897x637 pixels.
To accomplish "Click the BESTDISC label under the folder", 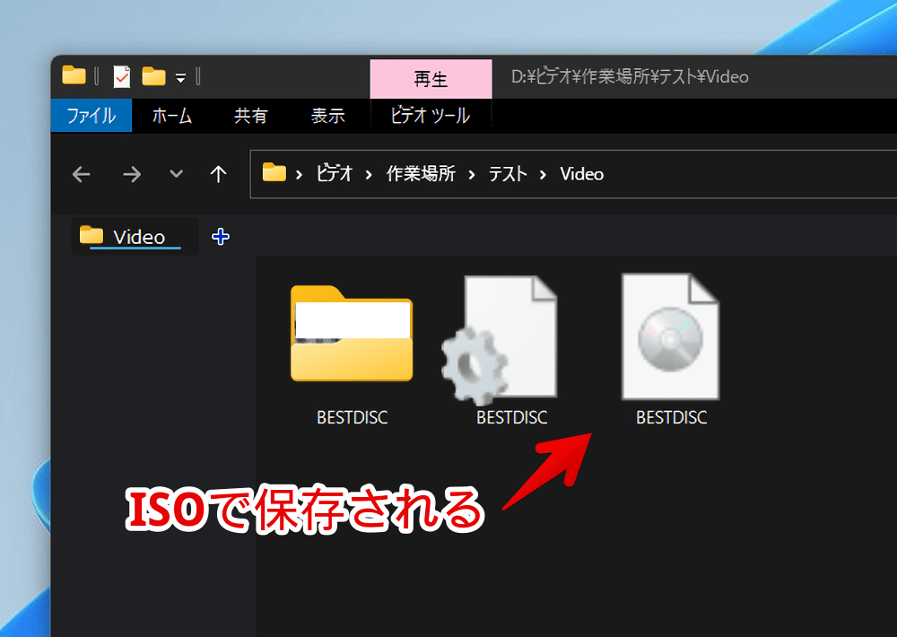I will click(353, 417).
